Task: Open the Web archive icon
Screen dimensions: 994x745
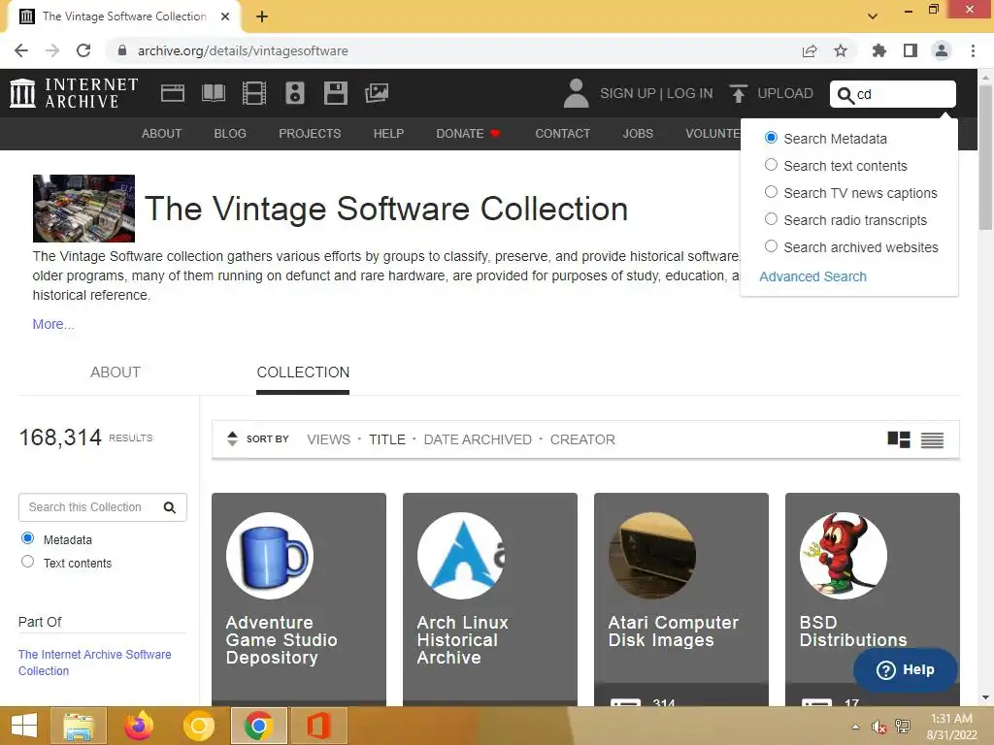Action: pos(173,93)
